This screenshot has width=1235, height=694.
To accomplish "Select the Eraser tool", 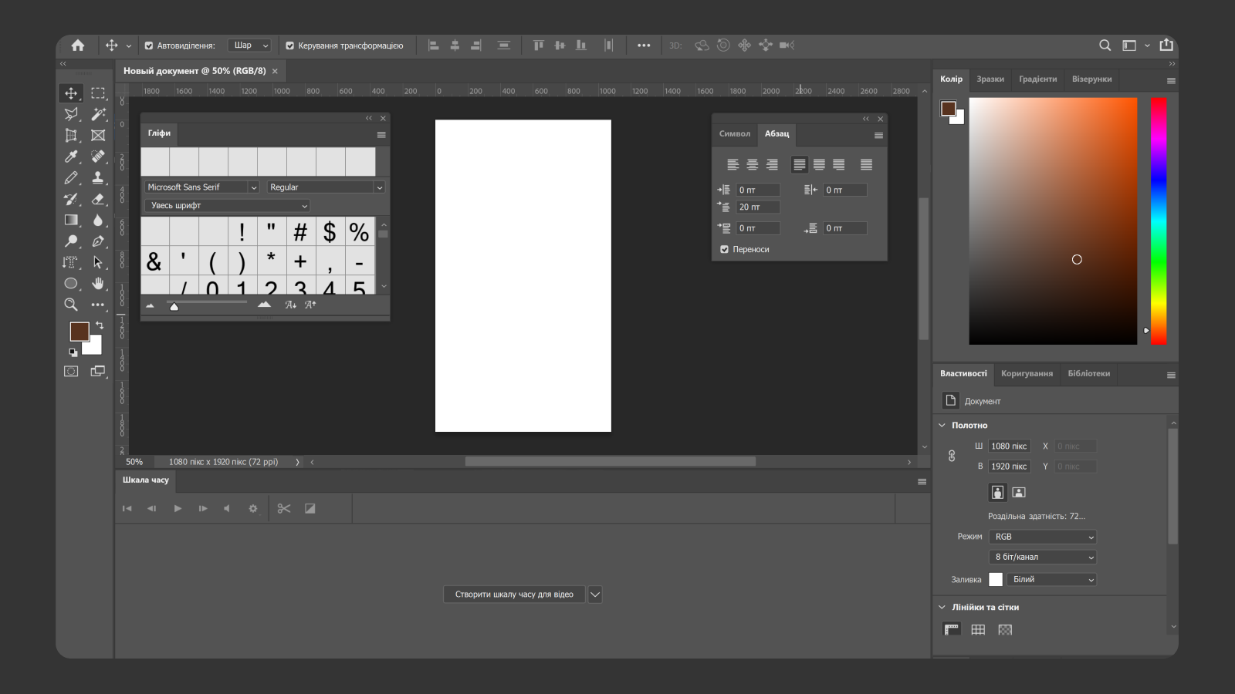I will 98,199.
